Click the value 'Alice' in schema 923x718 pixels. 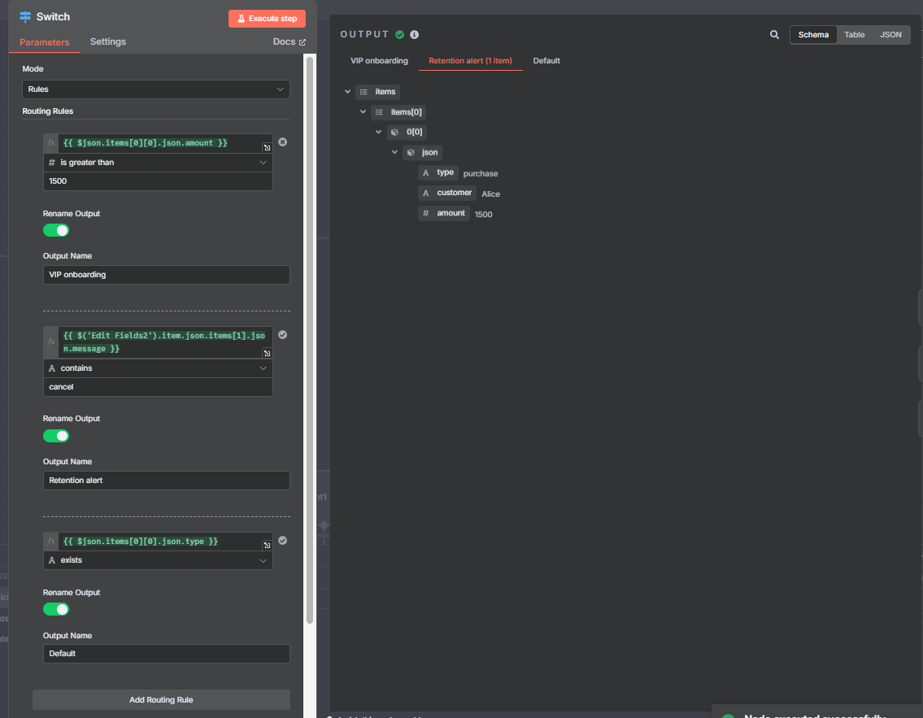490,194
